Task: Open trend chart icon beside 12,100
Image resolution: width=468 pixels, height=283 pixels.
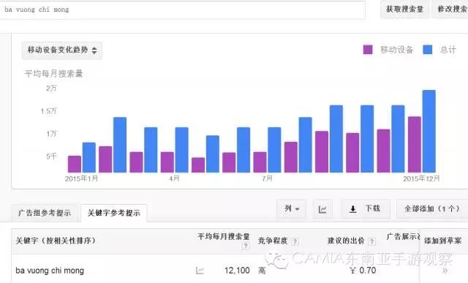Action: pyautogui.click(x=200, y=271)
